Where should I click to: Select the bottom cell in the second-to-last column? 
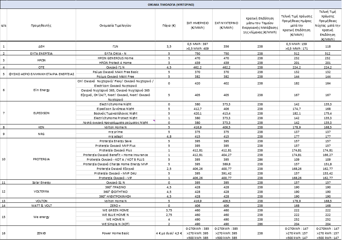coord(297,232)
